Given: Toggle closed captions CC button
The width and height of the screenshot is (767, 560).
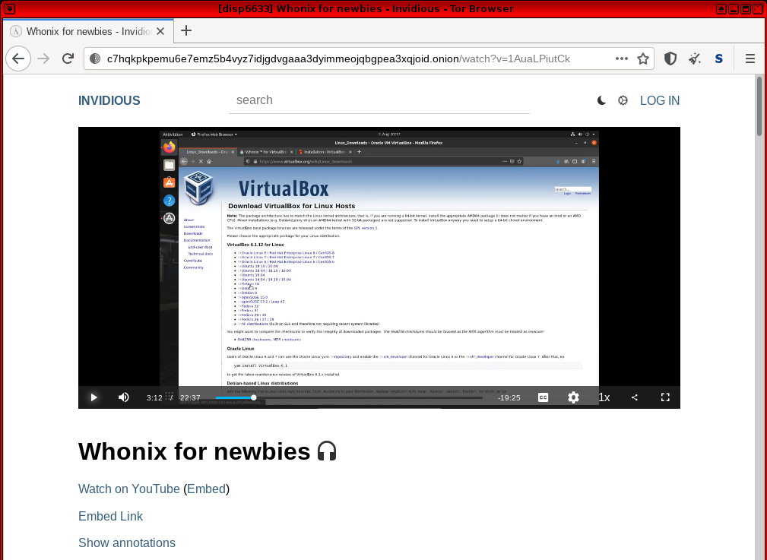Looking at the screenshot, I should pyautogui.click(x=543, y=397).
